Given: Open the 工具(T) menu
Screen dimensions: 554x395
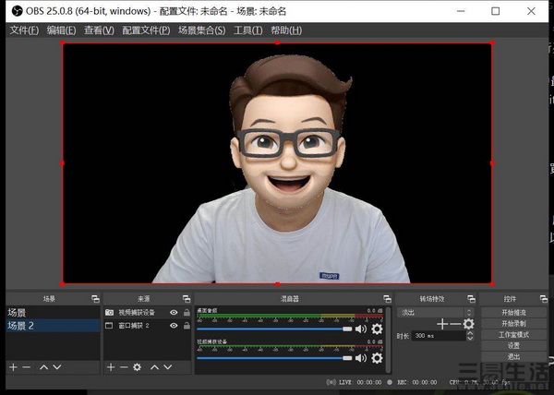Looking at the screenshot, I should coord(248,30).
